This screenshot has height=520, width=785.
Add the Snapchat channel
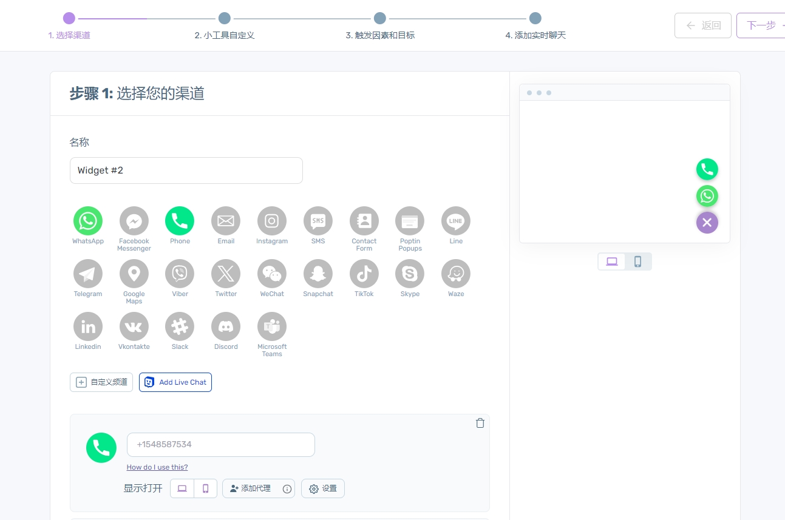tap(318, 274)
